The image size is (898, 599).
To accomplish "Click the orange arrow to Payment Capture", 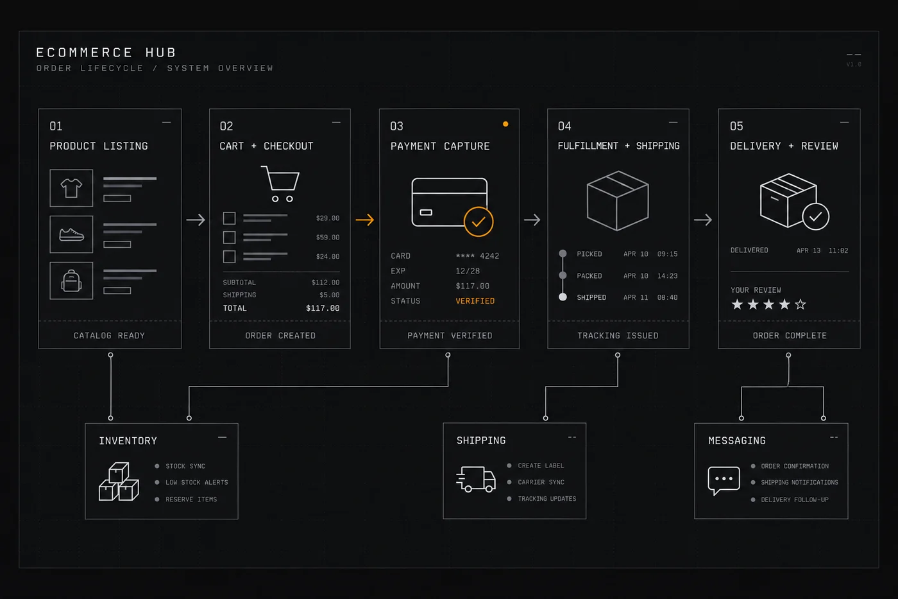I will click(365, 220).
